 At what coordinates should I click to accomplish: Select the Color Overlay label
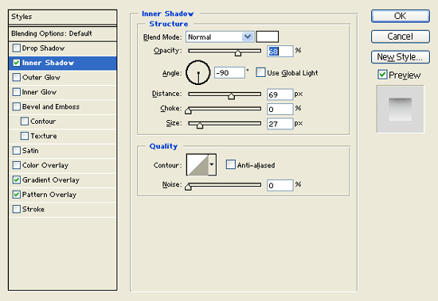coord(45,165)
